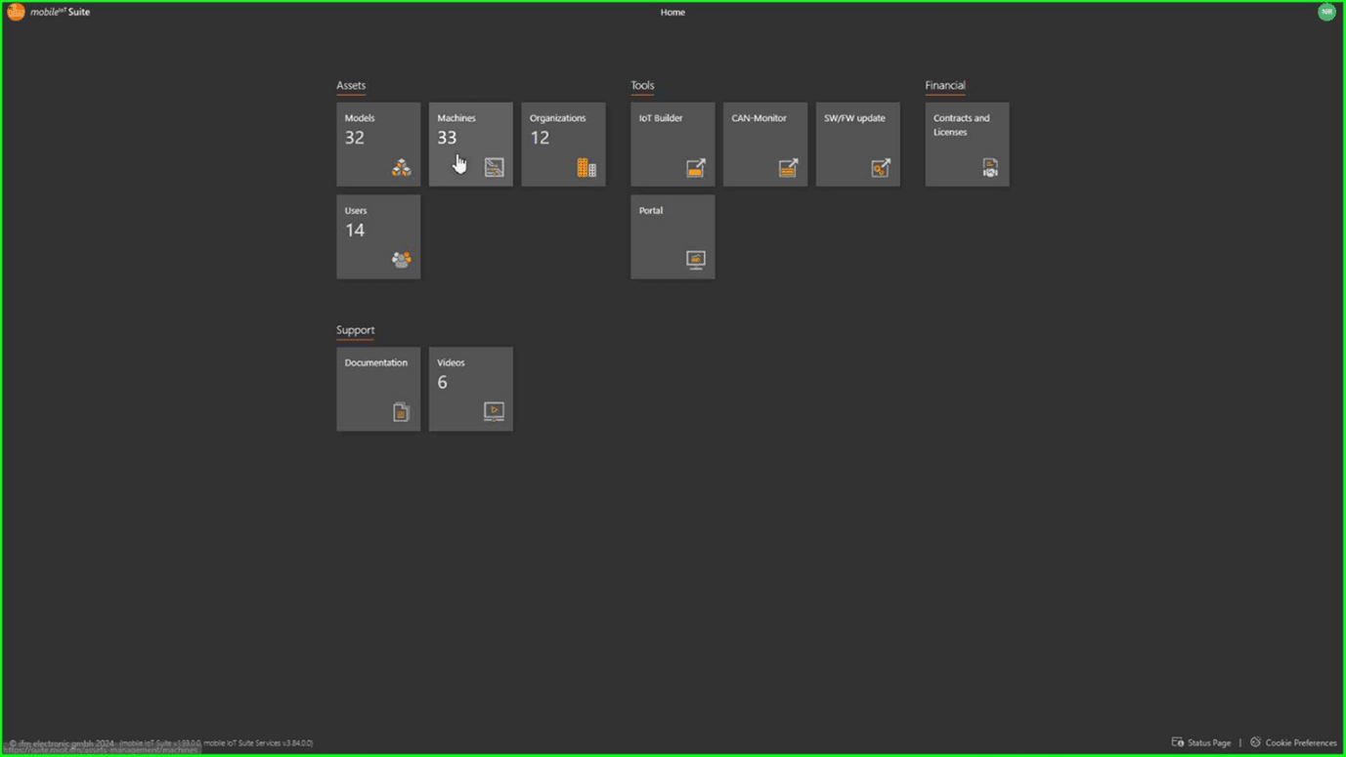
Task: Select the Users group icon
Action: coord(401,260)
